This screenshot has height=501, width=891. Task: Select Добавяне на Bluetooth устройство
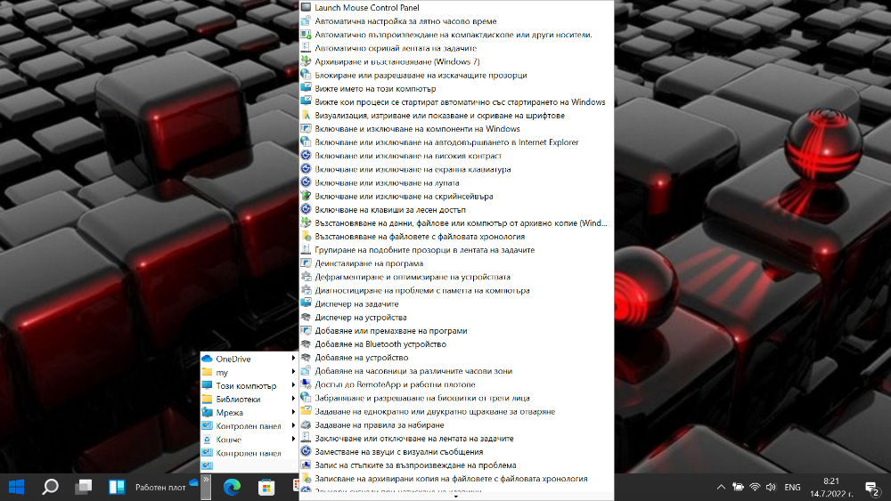point(457,343)
